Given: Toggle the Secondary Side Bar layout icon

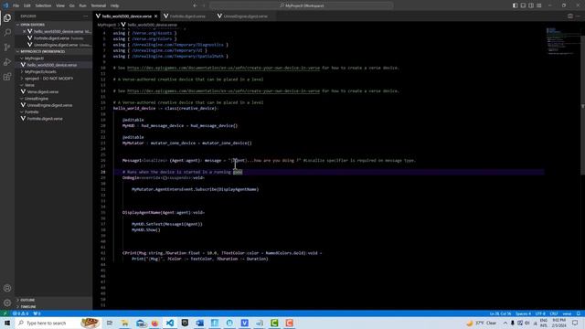Looking at the screenshot, I should 531,5.
